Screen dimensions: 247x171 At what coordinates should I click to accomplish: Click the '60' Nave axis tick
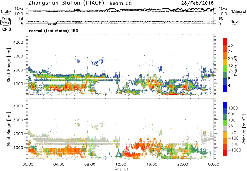(x=221, y=19)
